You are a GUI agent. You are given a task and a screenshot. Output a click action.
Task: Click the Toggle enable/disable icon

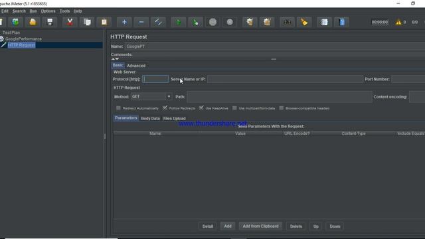tap(158, 22)
